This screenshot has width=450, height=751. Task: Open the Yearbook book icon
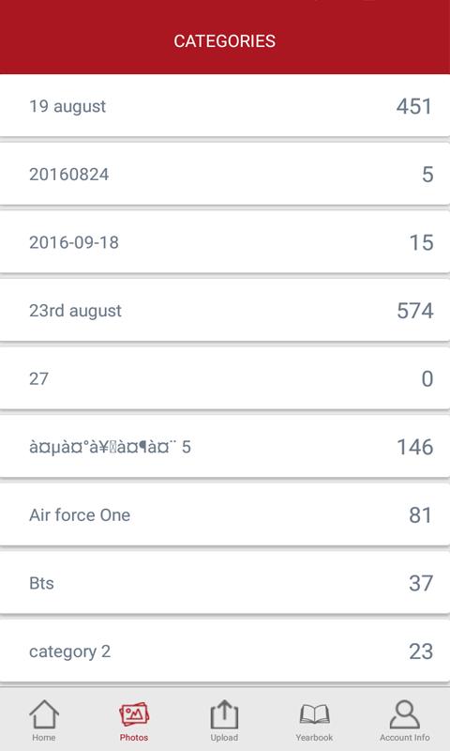[314, 714]
